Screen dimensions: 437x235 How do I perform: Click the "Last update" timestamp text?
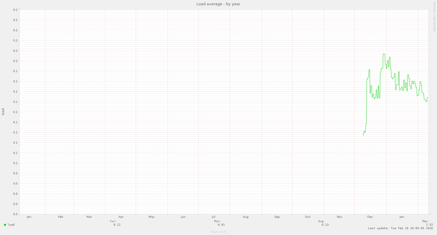(x=400, y=228)
